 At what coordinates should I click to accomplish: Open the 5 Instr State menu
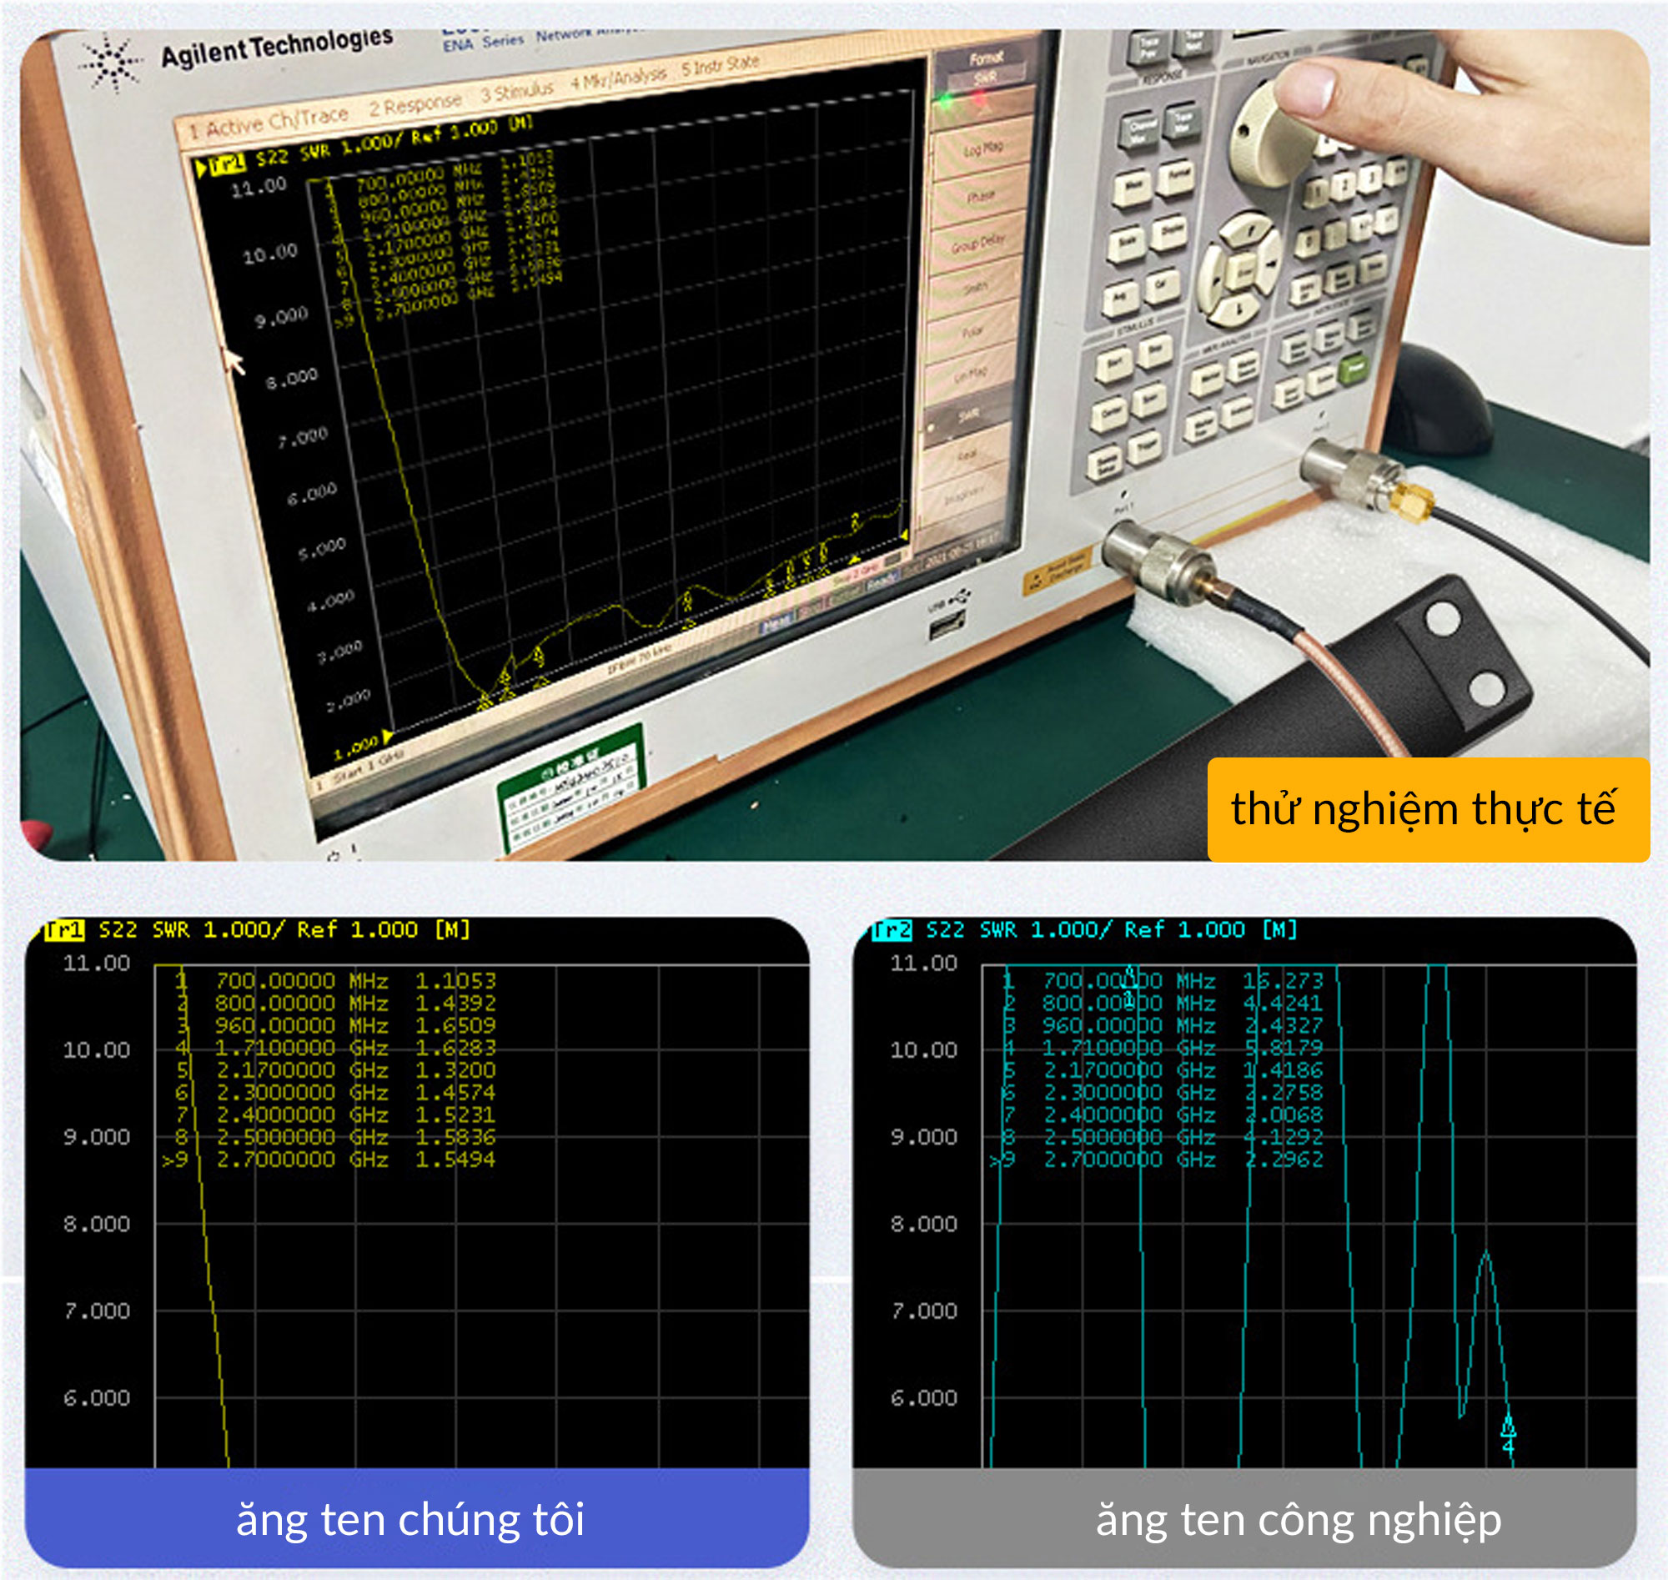tap(720, 65)
